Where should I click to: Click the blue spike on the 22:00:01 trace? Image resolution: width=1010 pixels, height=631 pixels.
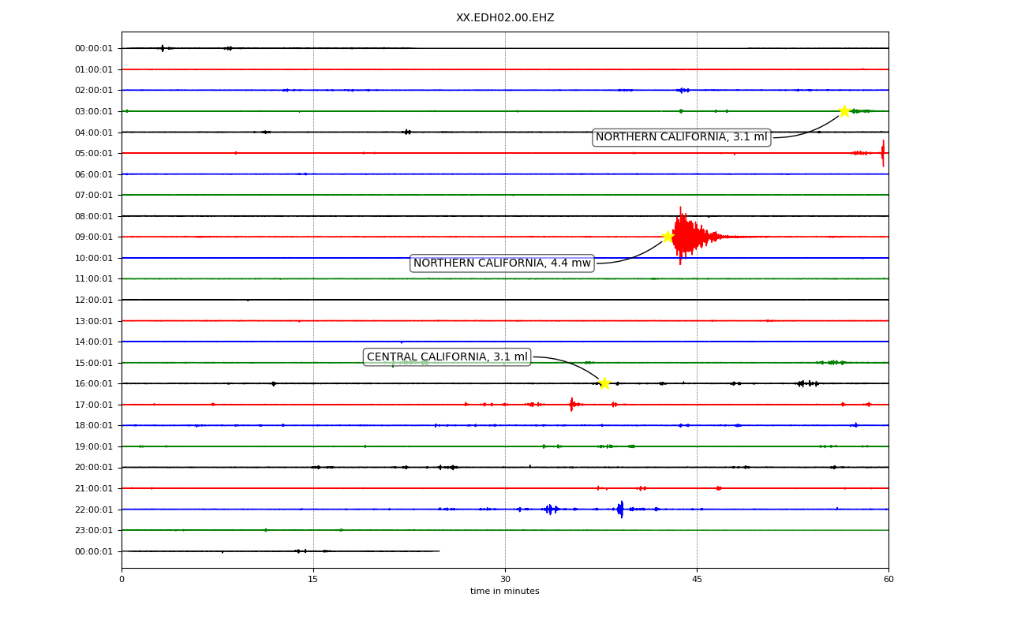pyautogui.click(x=620, y=509)
